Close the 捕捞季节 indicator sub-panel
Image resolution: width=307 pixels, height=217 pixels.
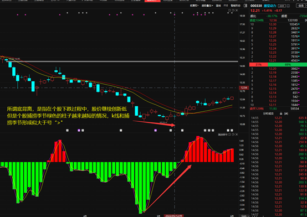tap(237, 135)
